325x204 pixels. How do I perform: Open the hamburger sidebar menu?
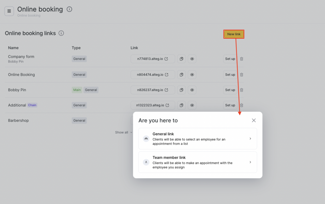click(x=9, y=11)
